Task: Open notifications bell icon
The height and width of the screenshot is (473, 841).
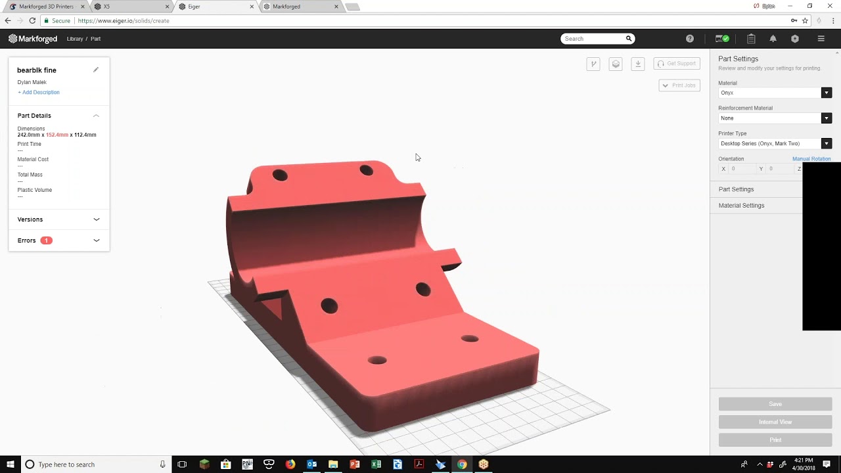Action: pos(773,39)
